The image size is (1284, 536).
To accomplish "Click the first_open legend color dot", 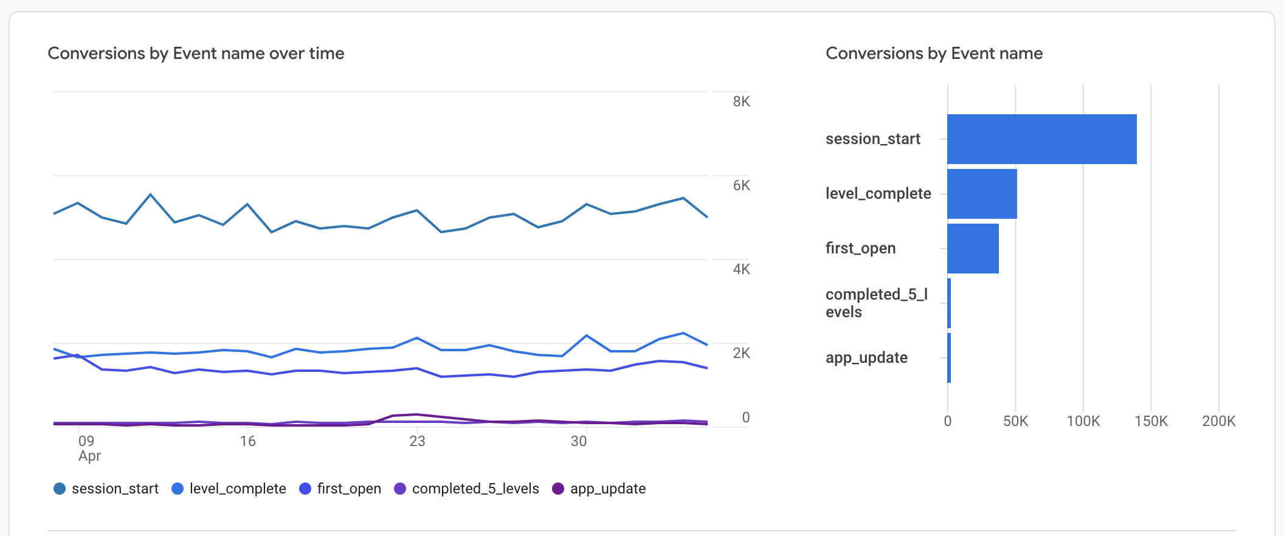I will (x=305, y=489).
